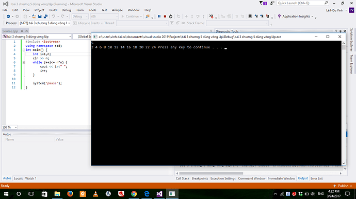The width and height of the screenshot is (356, 199).
Task: Switch to the Locals tab
Action: click(18, 178)
